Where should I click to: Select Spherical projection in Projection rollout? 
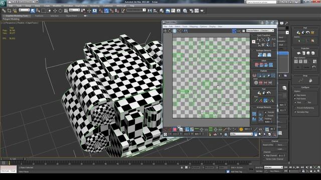[x=308, y=53]
